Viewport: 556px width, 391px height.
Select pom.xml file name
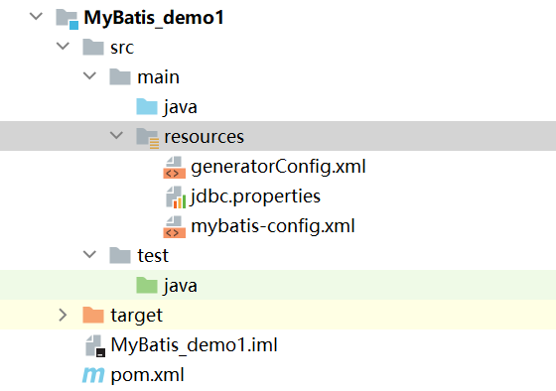click(148, 375)
